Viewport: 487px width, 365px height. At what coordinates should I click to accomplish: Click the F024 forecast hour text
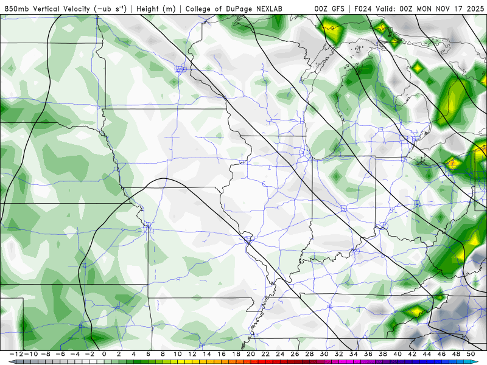(x=363, y=9)
